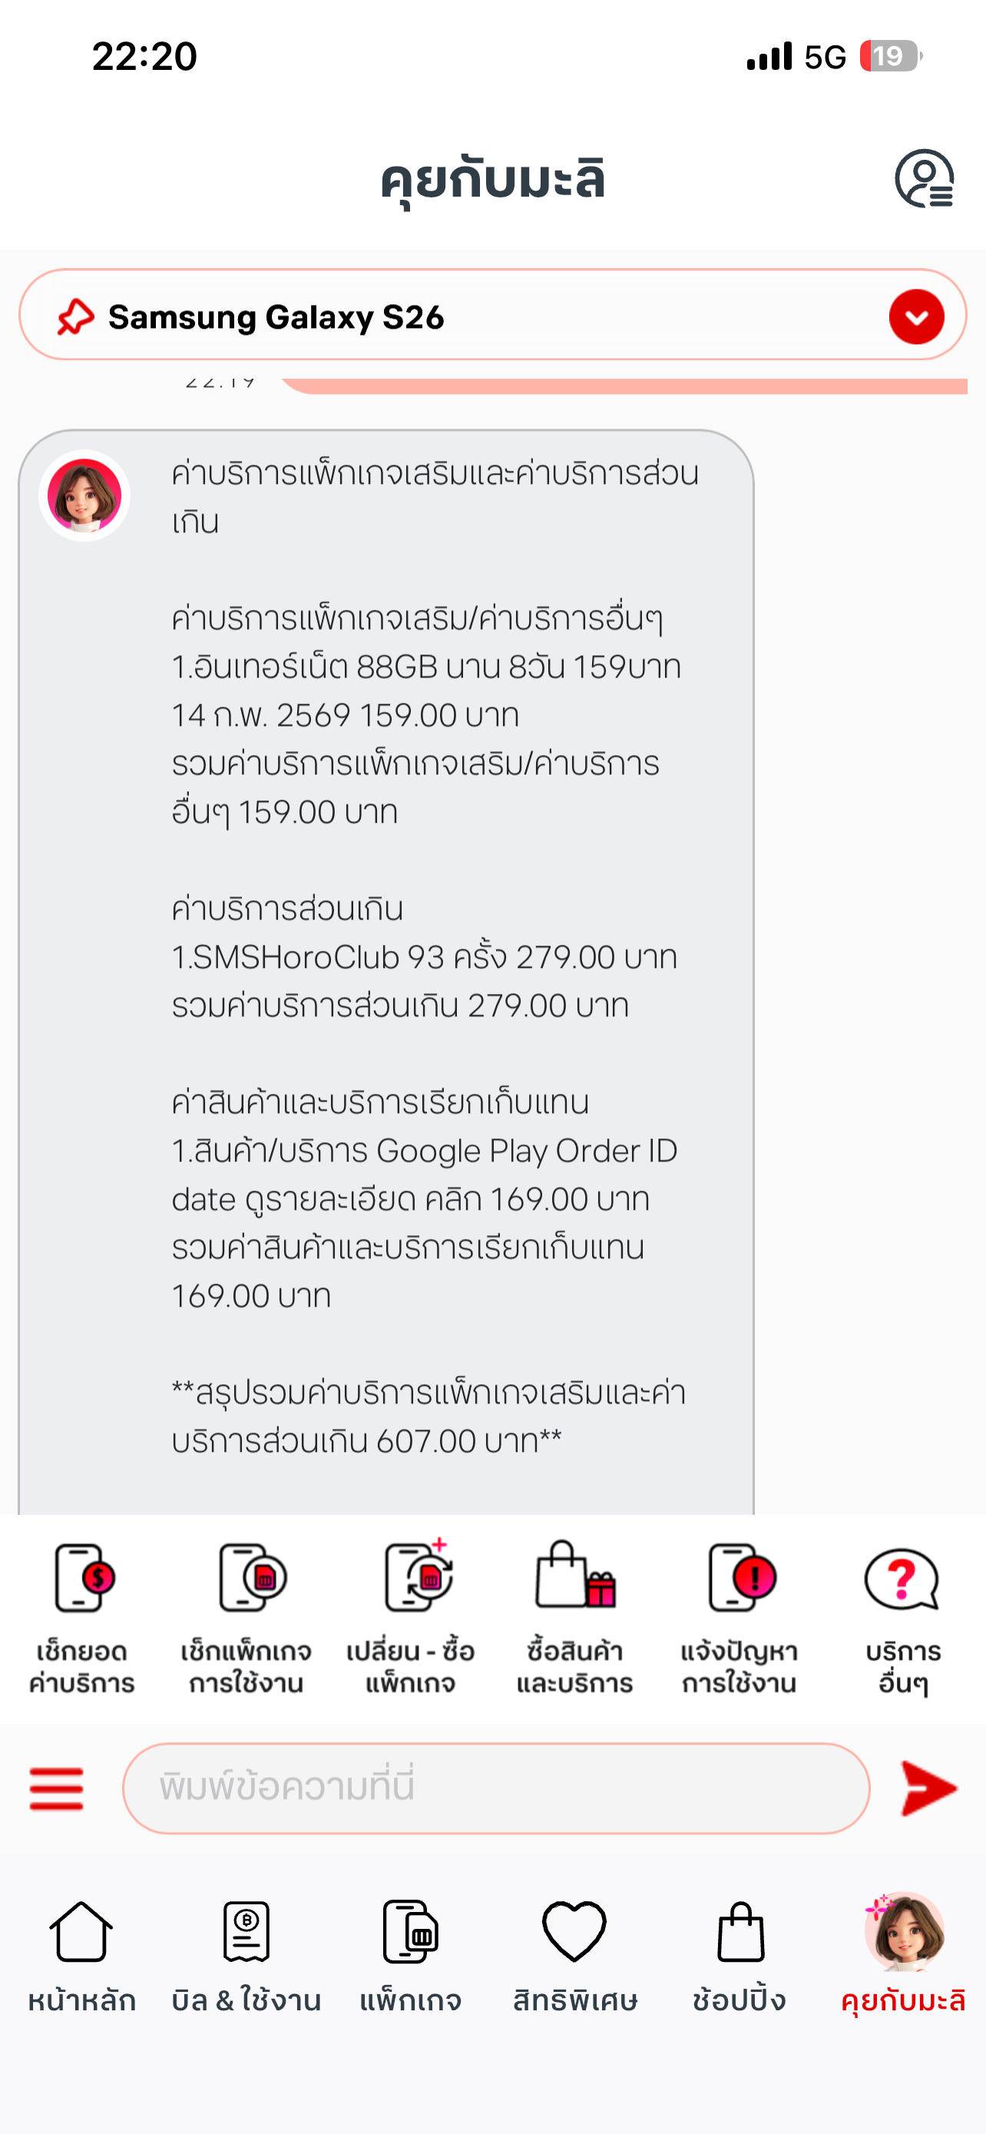Tap the red pin icon on the banner

tap(75, 316)
